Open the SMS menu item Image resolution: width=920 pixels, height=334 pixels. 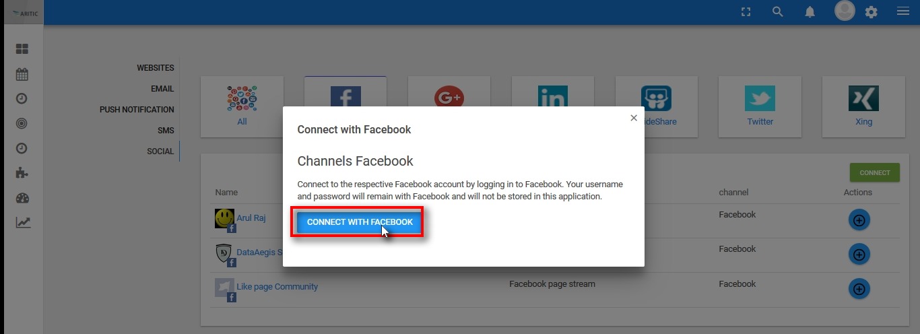pyautogui.click(x=166, y=131)
